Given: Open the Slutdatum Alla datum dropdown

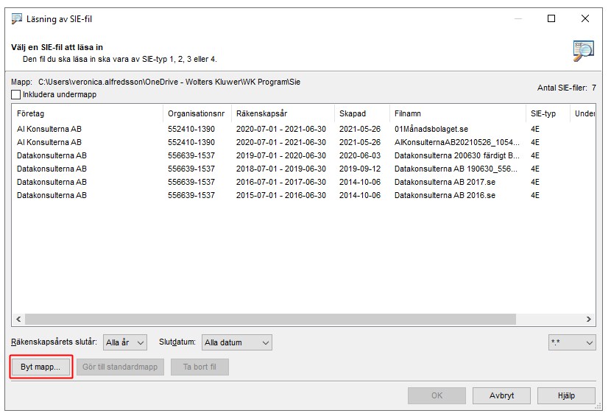Looking at the screenshot, I should (x=236, y=342).
